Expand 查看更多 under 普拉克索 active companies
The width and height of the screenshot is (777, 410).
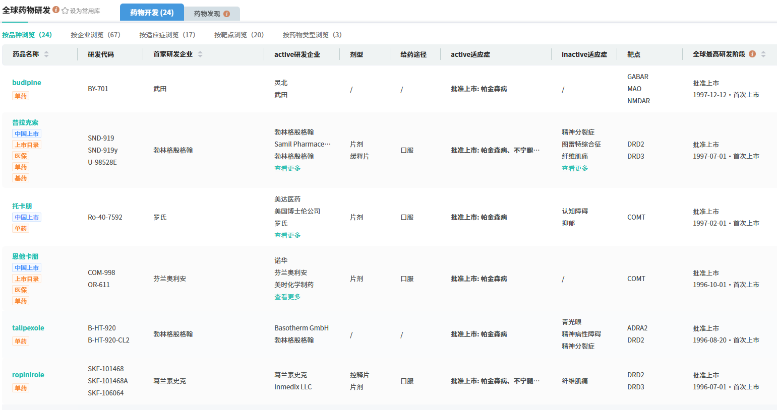287,168
